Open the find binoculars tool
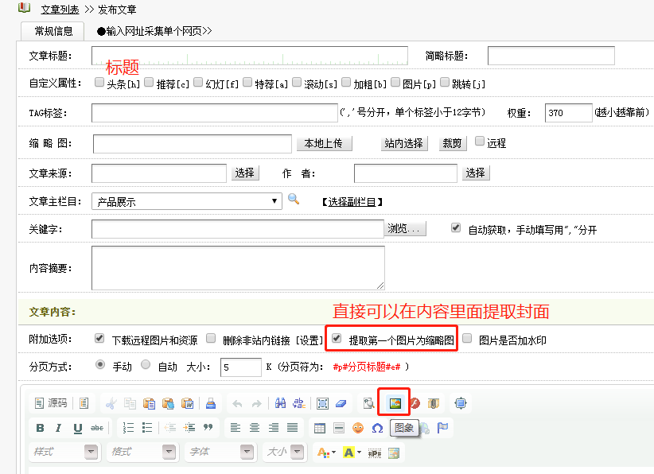The image size is (654, 474). 280,403
